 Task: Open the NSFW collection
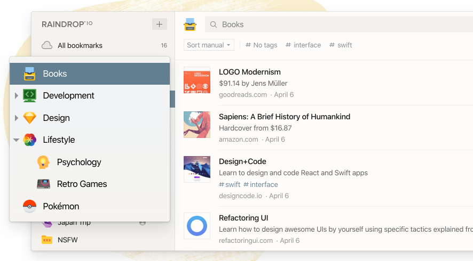point(103,240)
